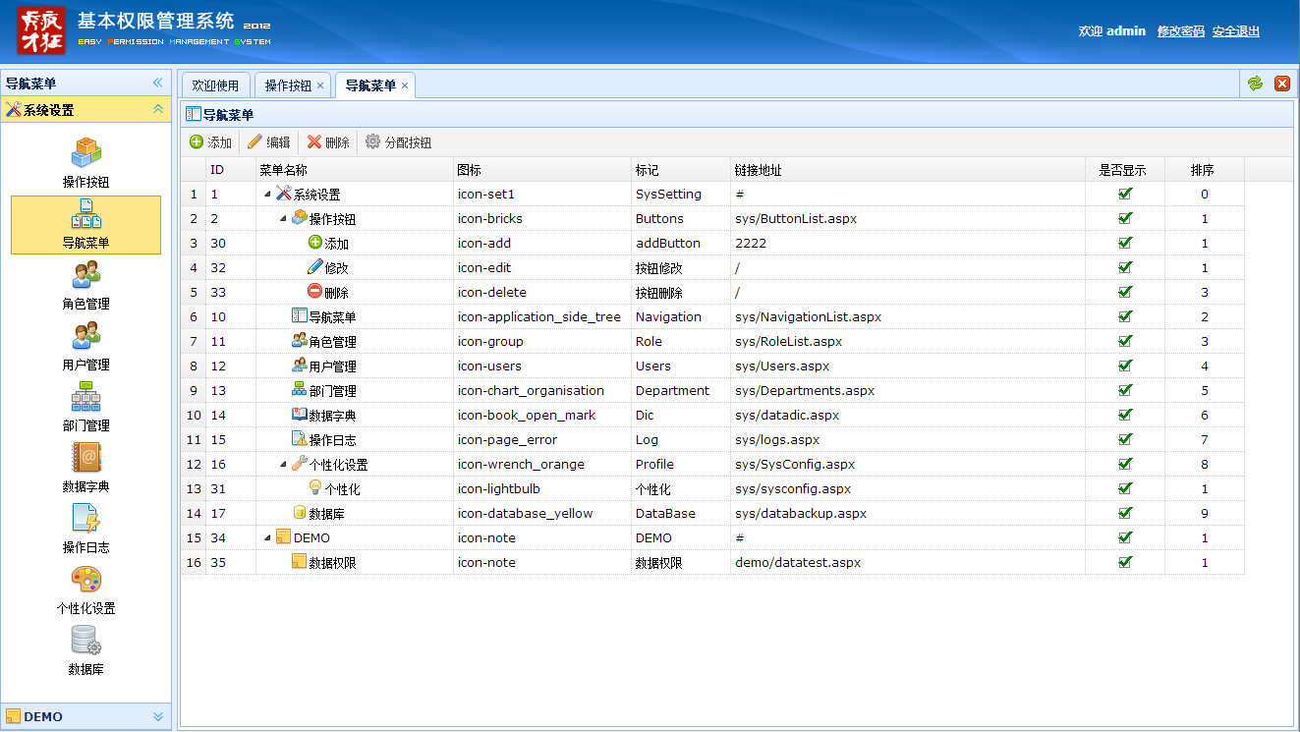Click the green refresh icon at top right
This screenshot has width=1300, height=732.
point(1255,84)
